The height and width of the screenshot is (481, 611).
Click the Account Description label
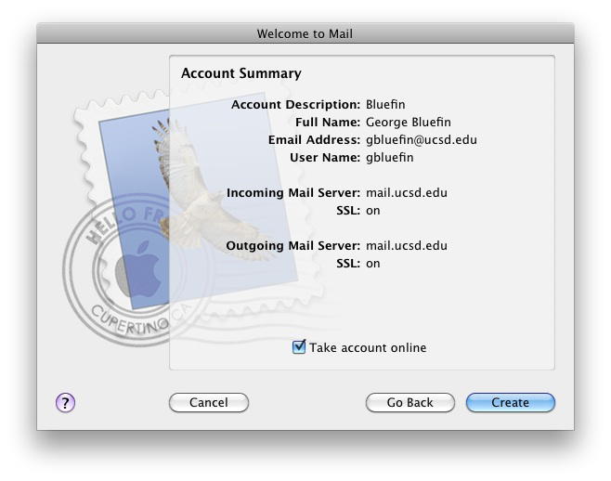coord(296,104)
